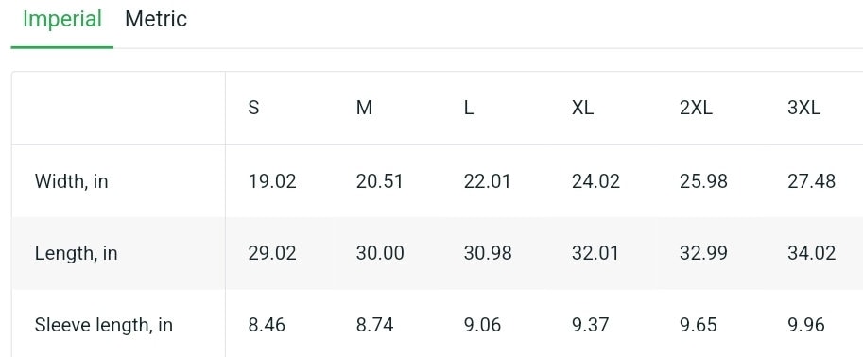Image resolution: width=863 pixels, height=357 pixels.
Task: Click the 3XL size column header
Action: pyautogui.click(x=803, y=109)
